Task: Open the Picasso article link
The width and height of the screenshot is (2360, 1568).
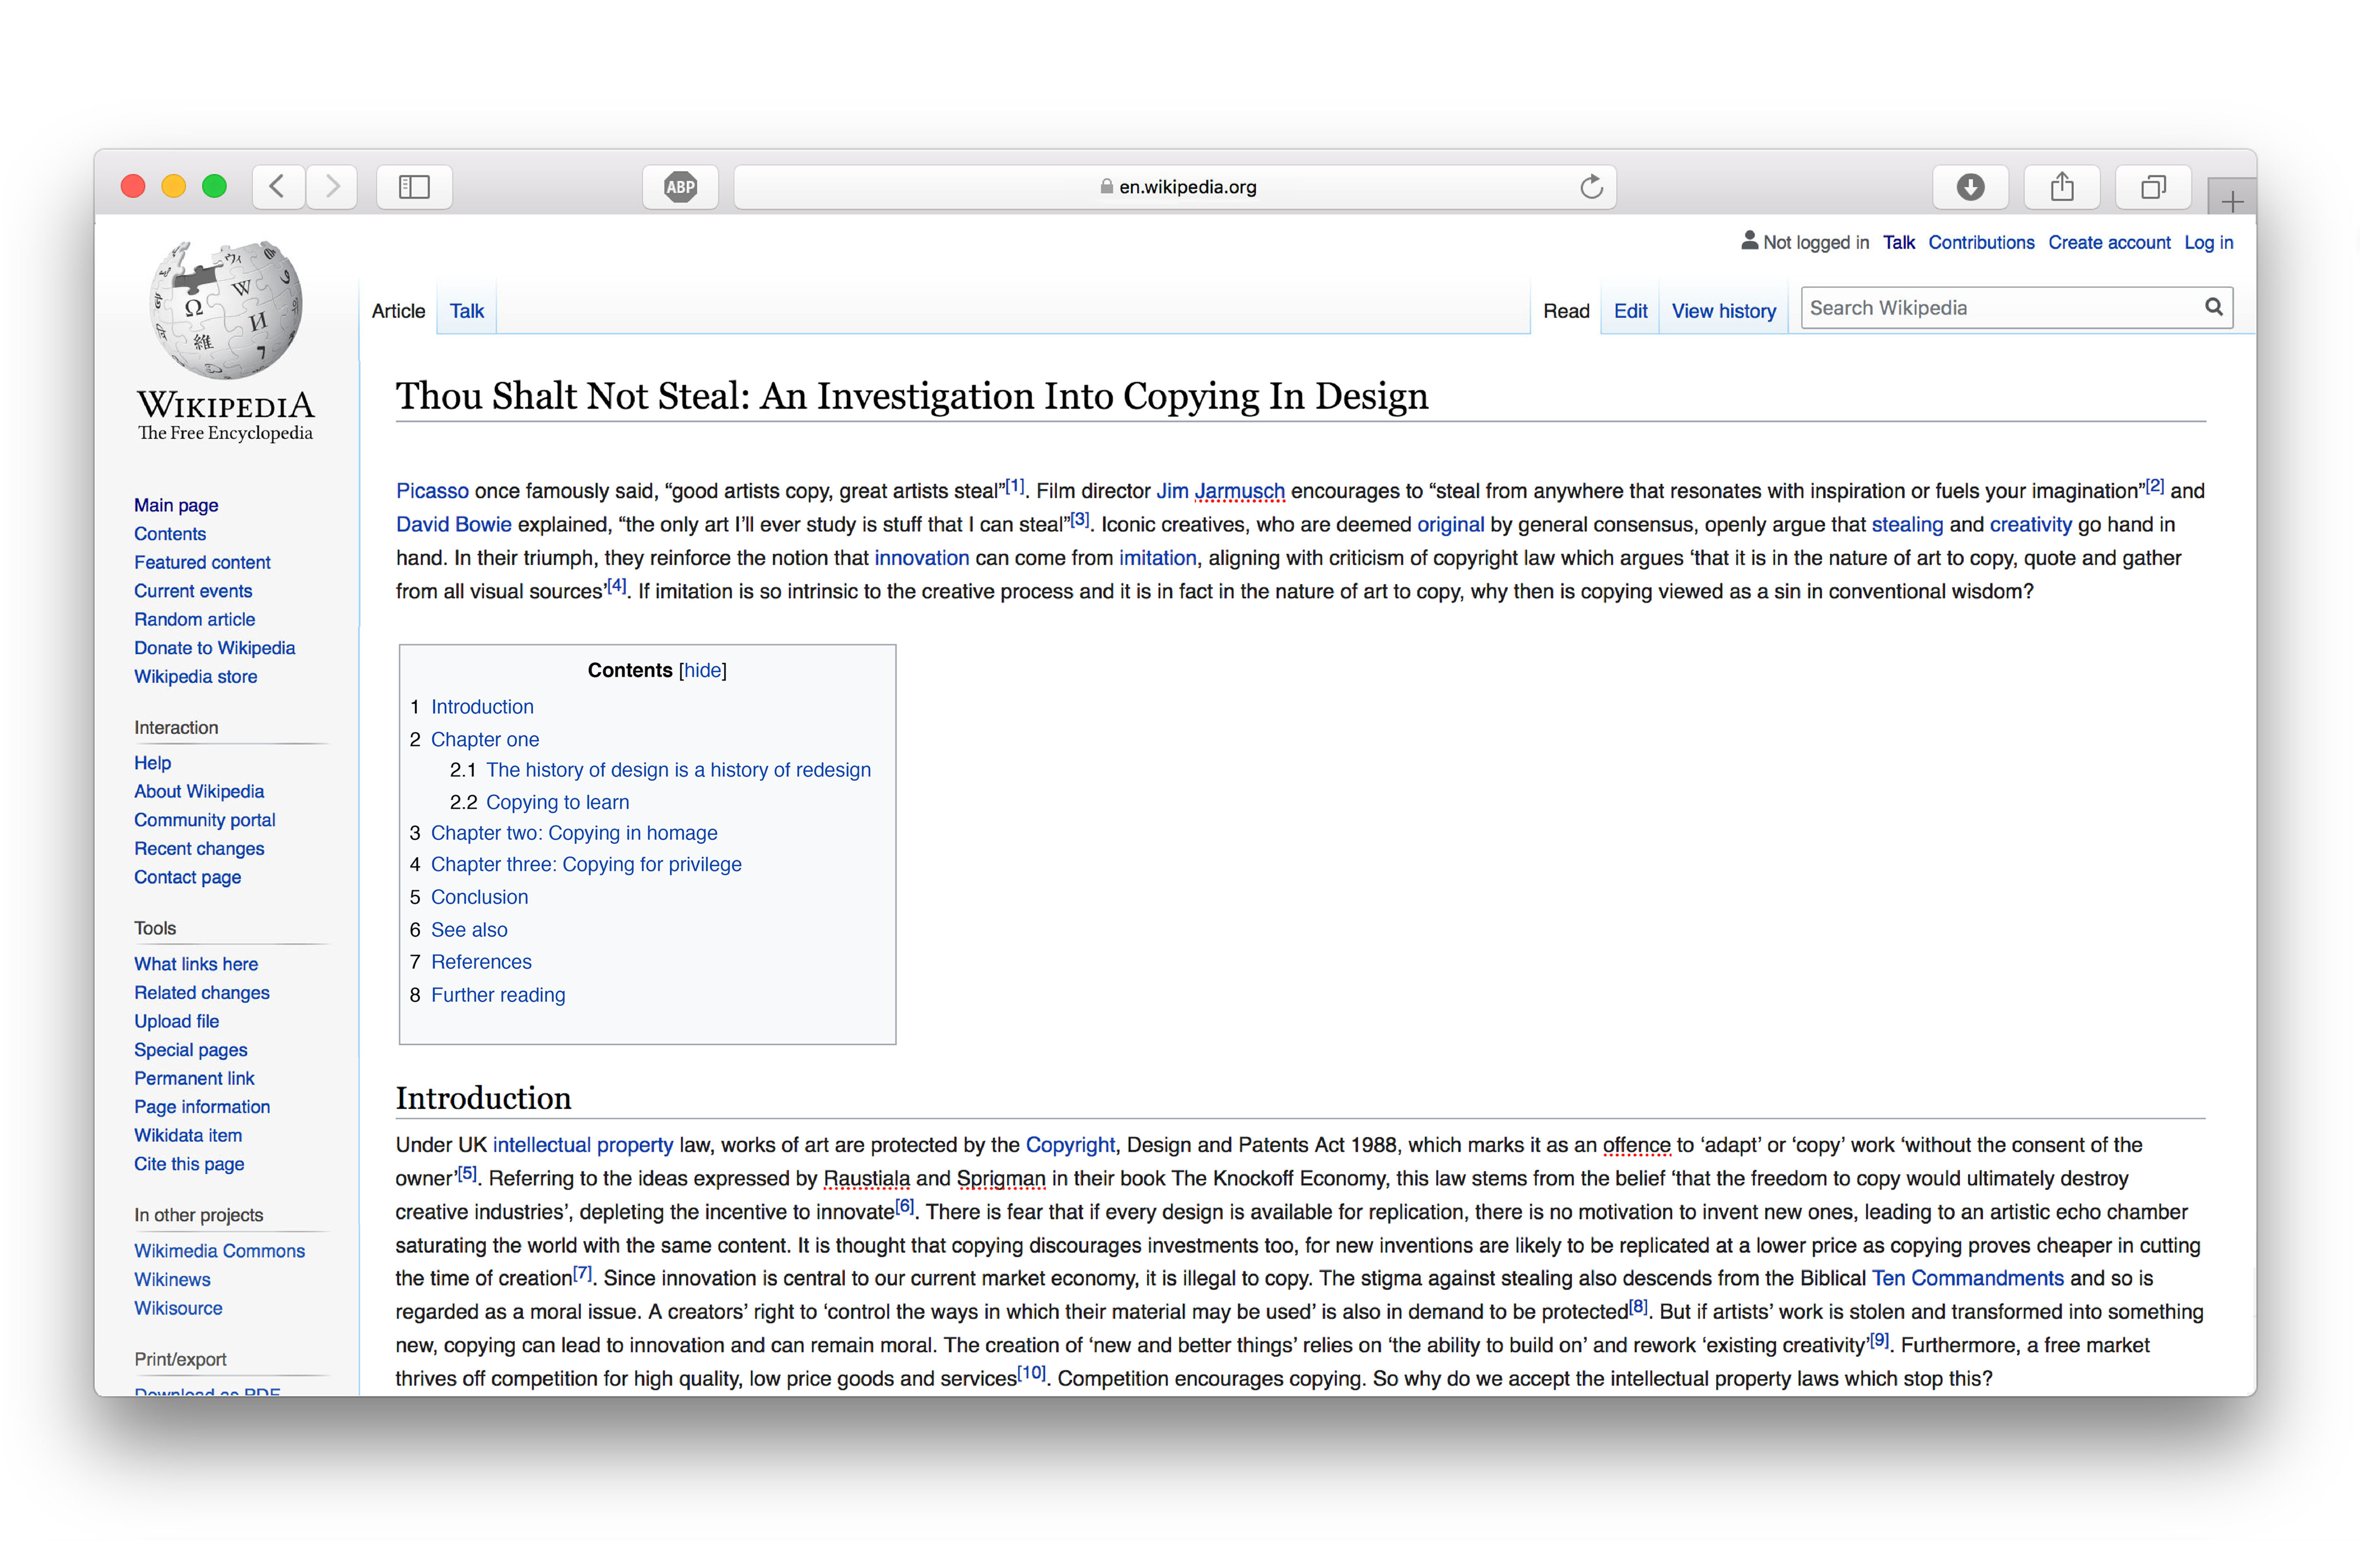Action: pos(432,491)
